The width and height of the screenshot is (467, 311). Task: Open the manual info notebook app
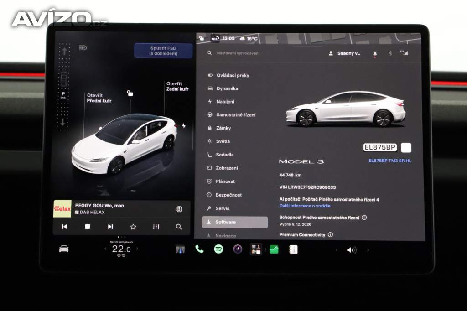click(293, 249)
